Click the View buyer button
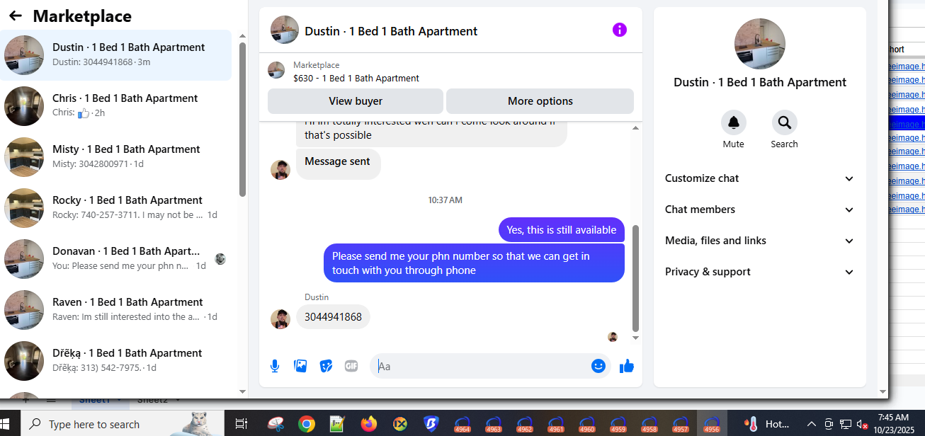925x436 pixels. [x=356, y=101]
